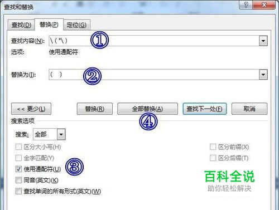Image resolution: width=279 pixels, height=210 pixels.
Task: Open the help question mark button
Action: [246, 4]
